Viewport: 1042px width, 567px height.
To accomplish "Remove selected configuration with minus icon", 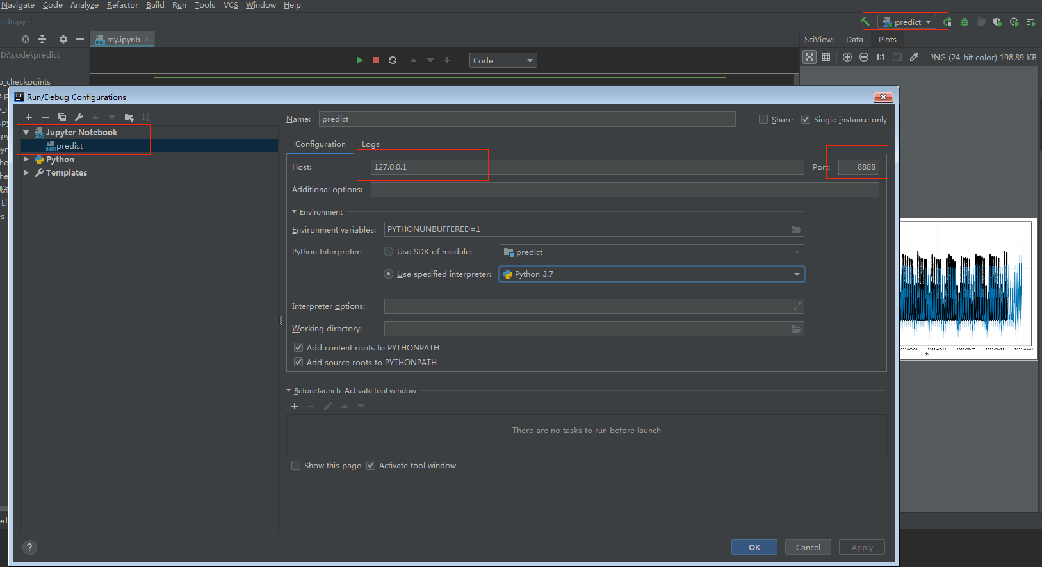I will pos(45,117).
